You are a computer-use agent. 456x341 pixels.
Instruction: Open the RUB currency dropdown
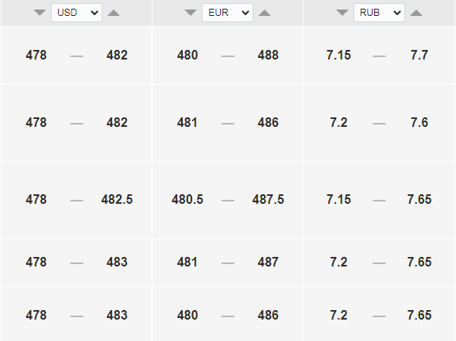click(x=379, y=13)
